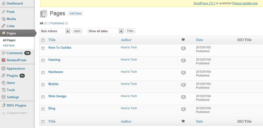Sort by Title column header at top
Screen dimensions: 263x128
tap(52, 40)
